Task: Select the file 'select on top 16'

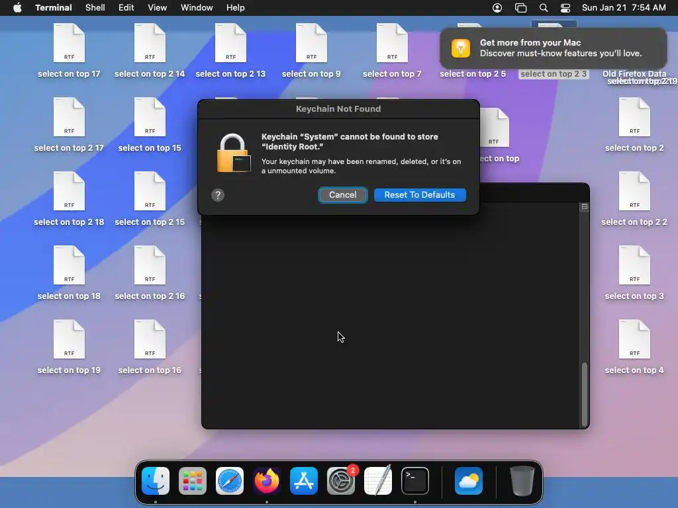Action: [x=150, y=339]
